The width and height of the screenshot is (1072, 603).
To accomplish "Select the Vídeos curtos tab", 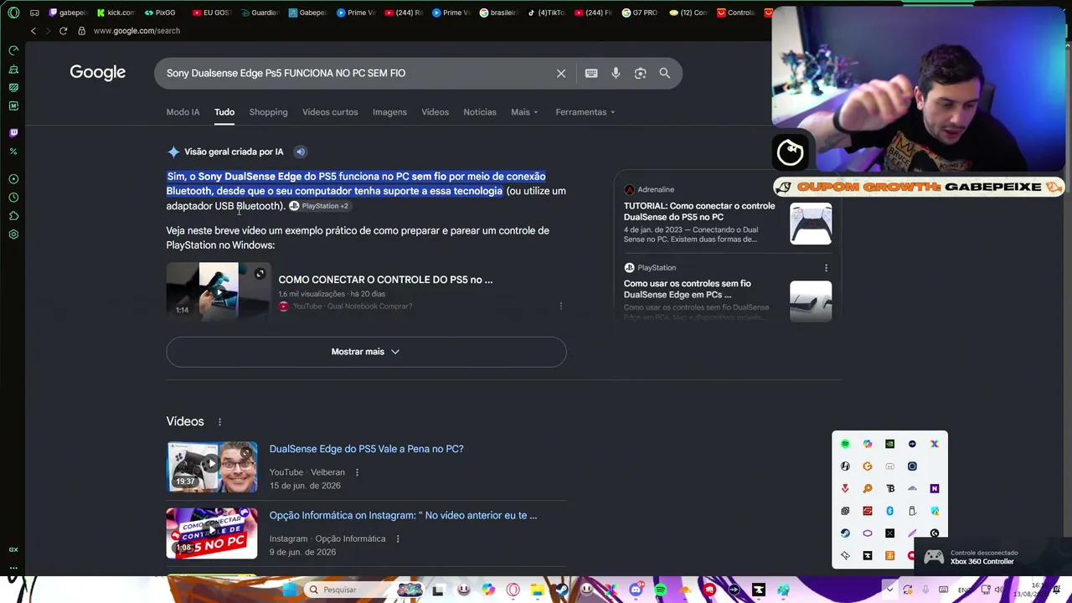I will pos(330,112).
